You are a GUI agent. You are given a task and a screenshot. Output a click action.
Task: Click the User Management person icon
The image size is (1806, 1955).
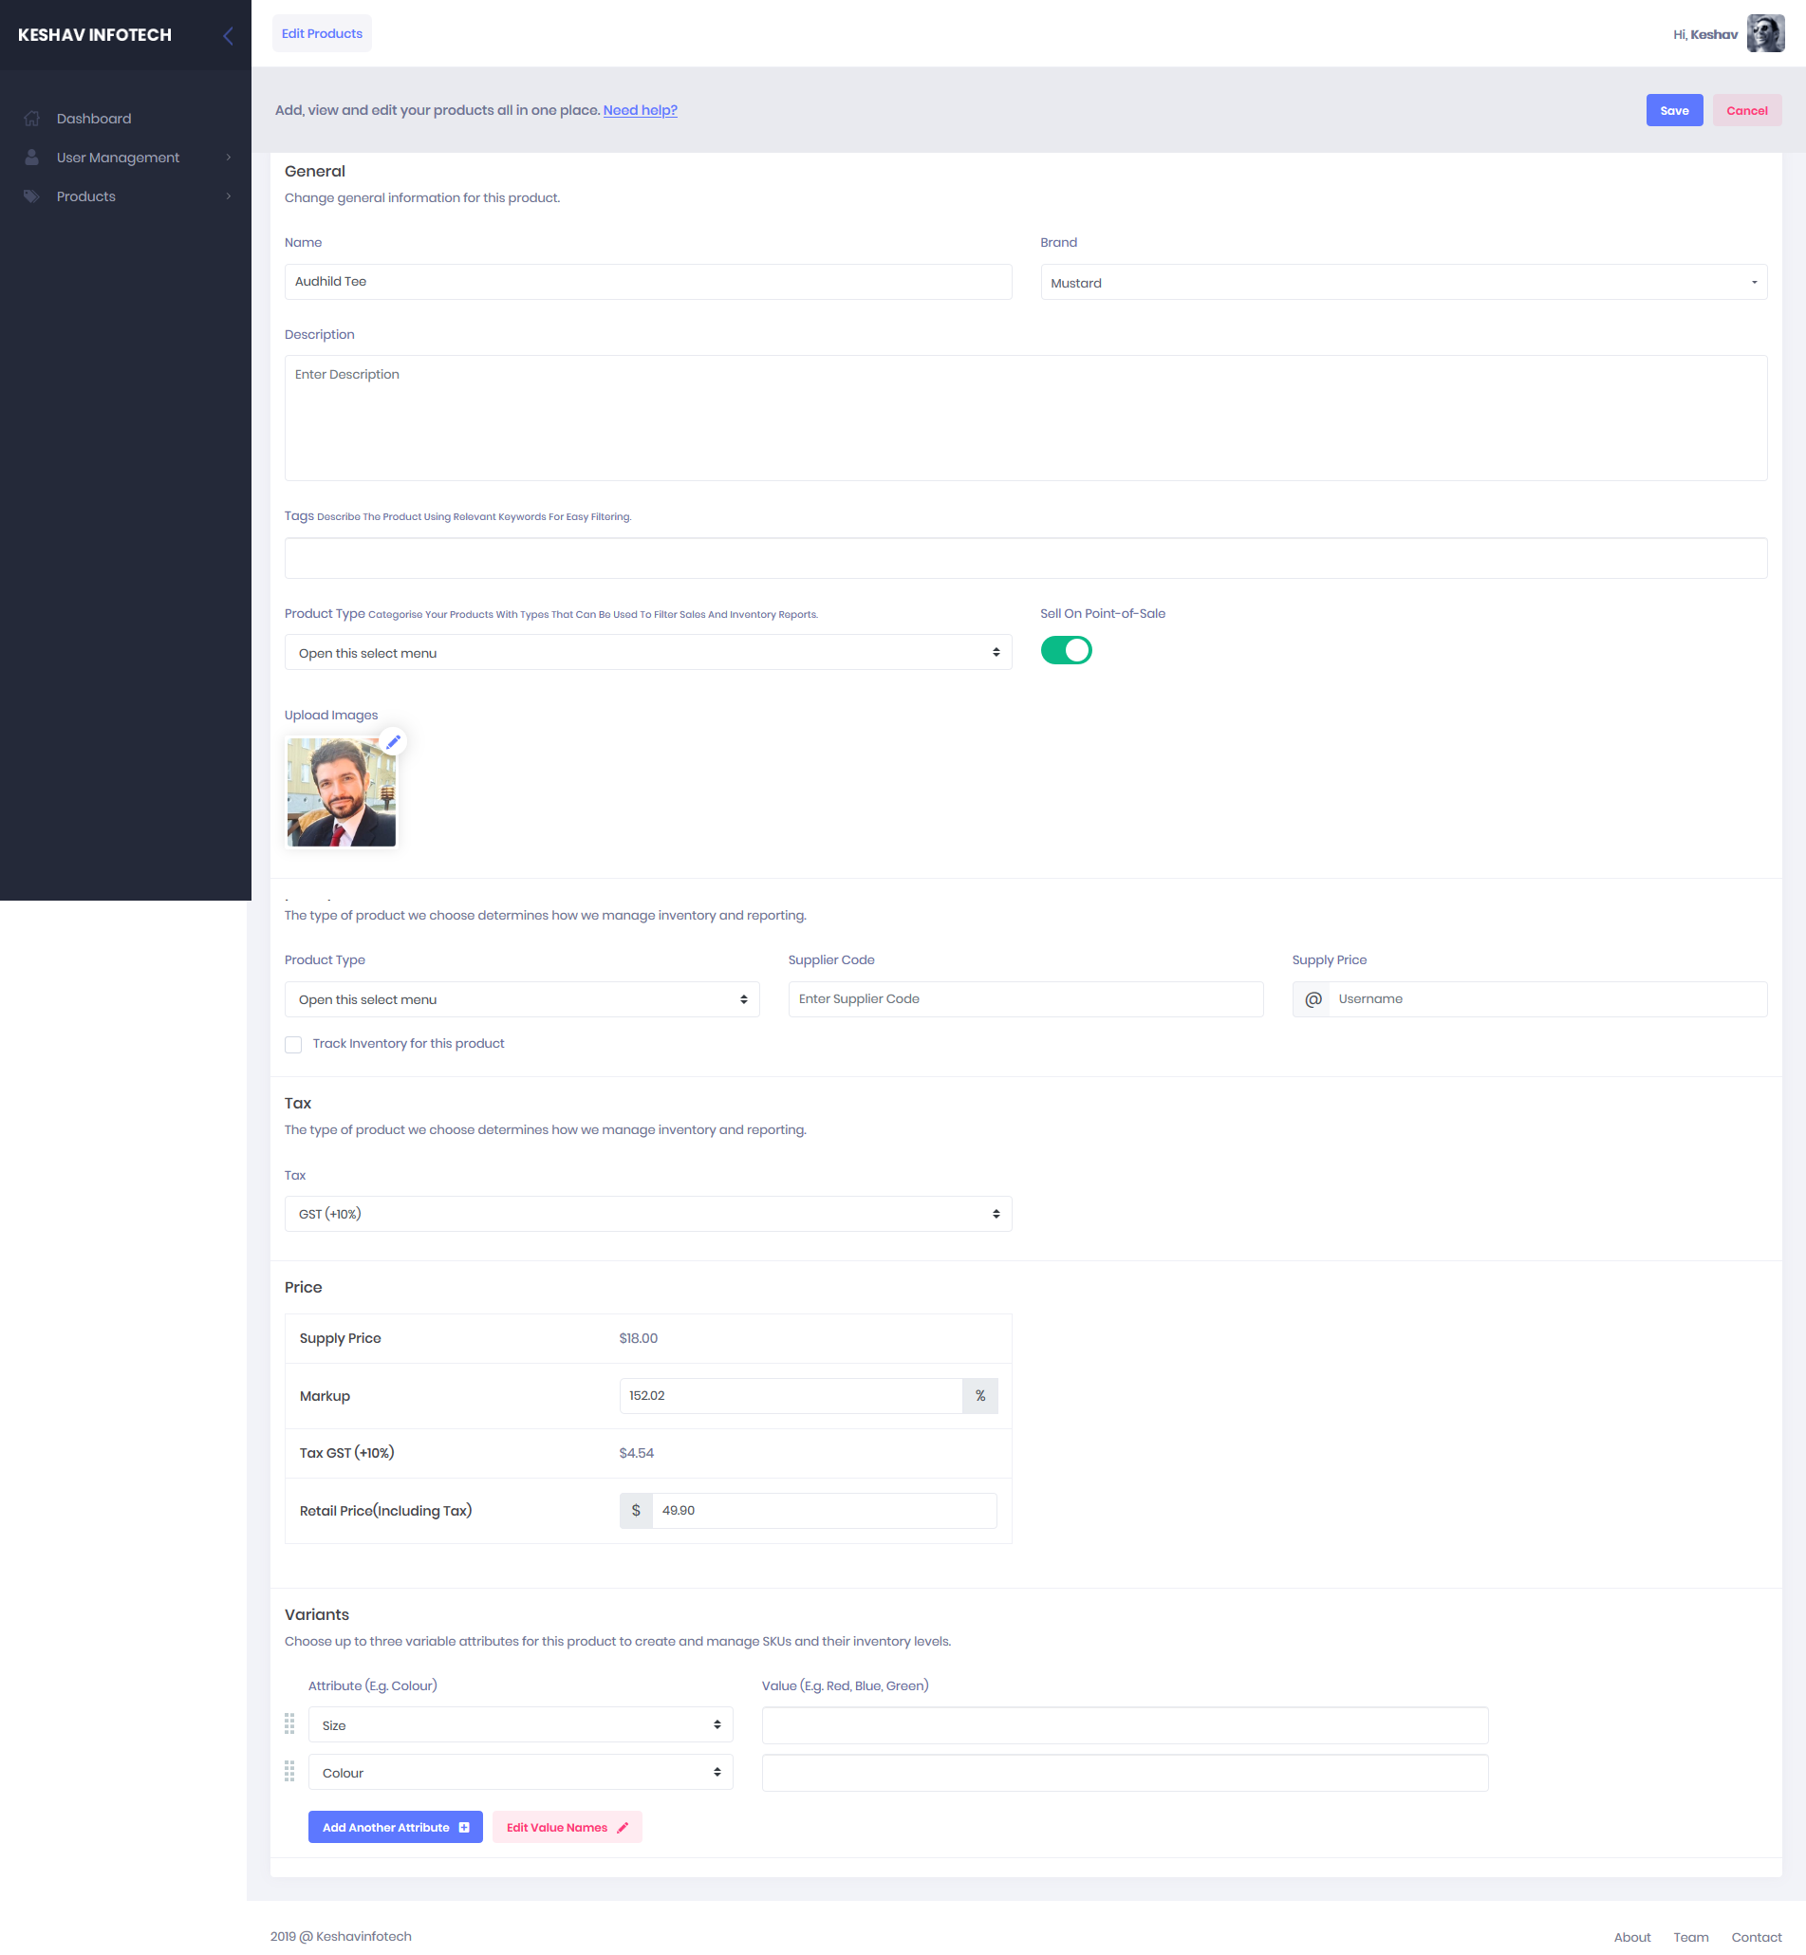31,158
